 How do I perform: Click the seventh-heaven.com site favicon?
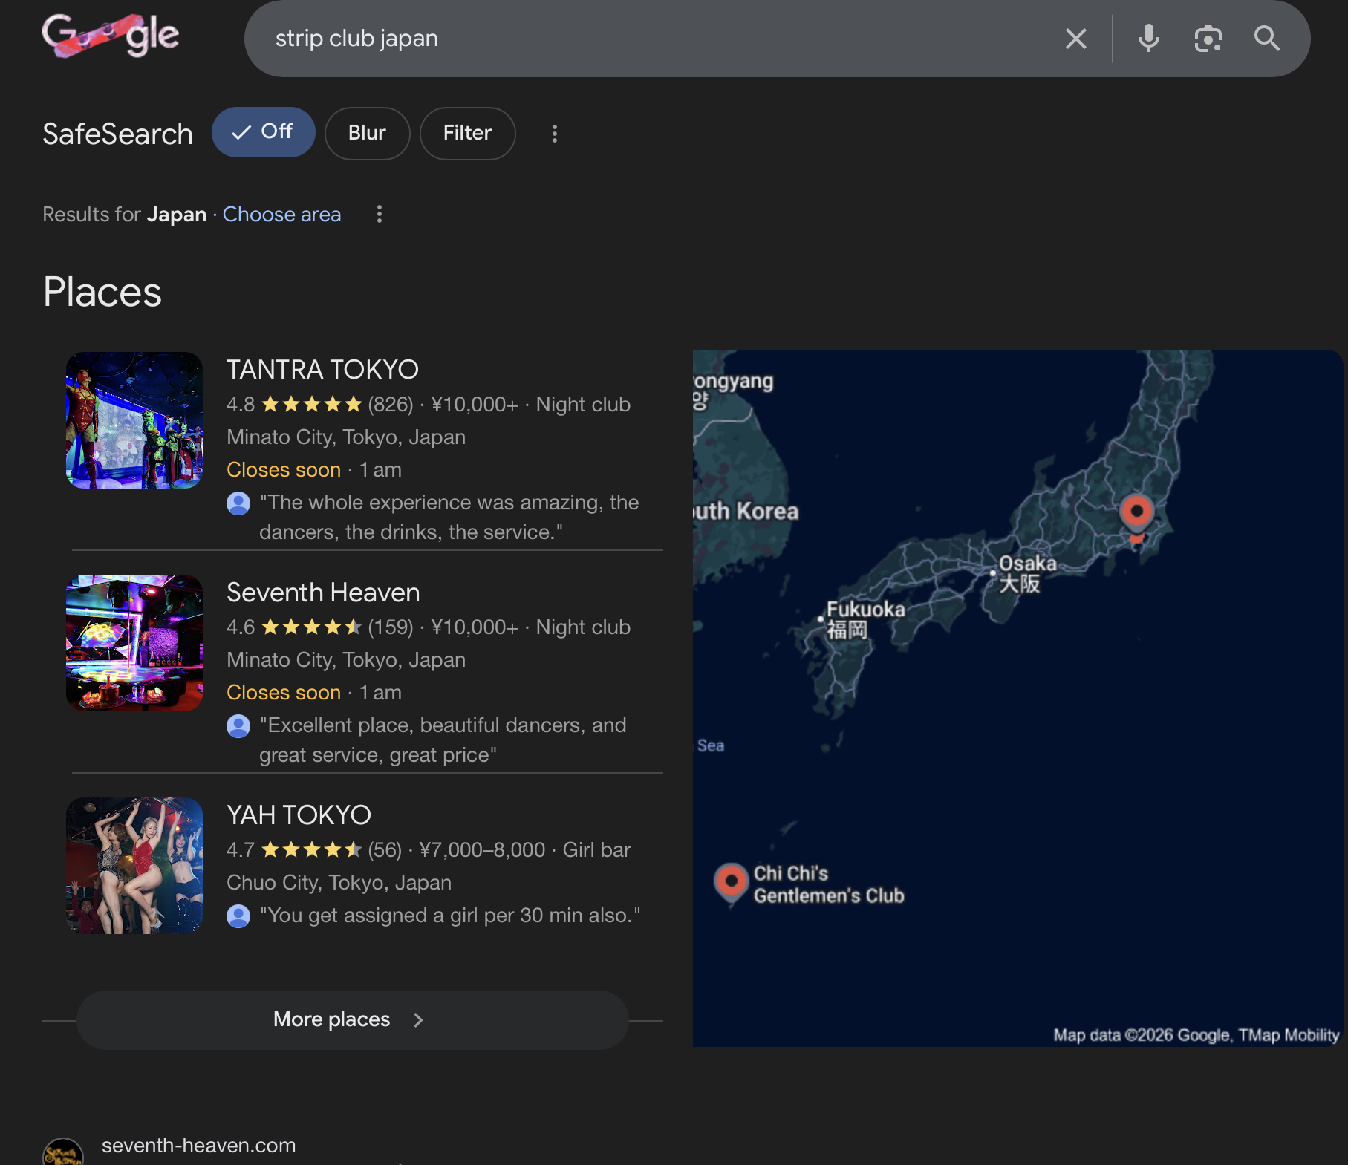[63, 1152]
